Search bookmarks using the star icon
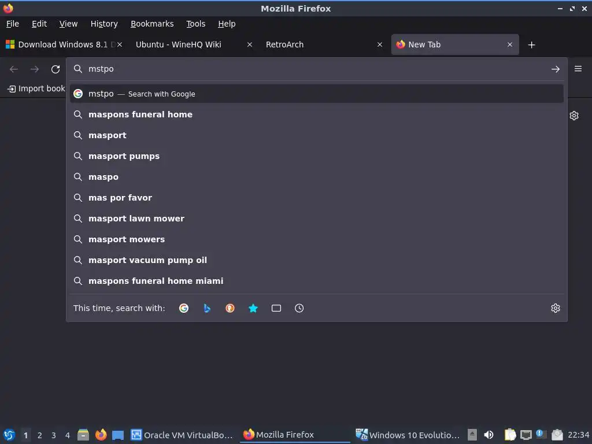Screen dimensions: 592x444 coord(253,308)
